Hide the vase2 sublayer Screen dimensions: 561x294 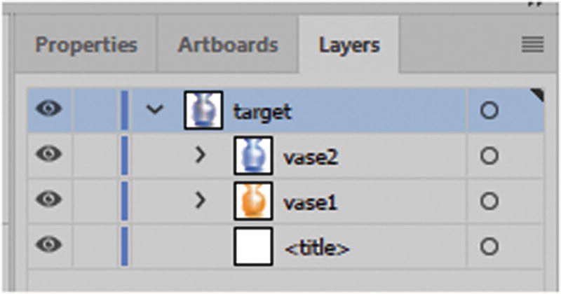48,155
